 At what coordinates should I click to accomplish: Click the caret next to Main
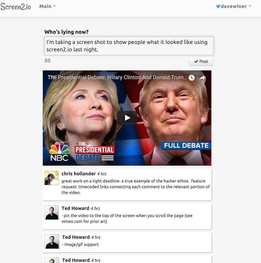tap(54, 6)
